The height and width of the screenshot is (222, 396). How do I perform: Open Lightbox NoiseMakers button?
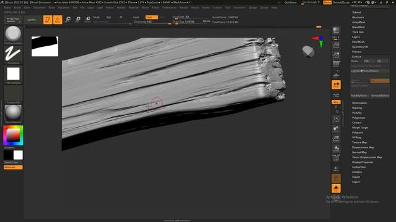point(370,71)
